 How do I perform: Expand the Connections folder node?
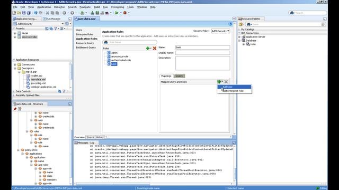(15, 64)
